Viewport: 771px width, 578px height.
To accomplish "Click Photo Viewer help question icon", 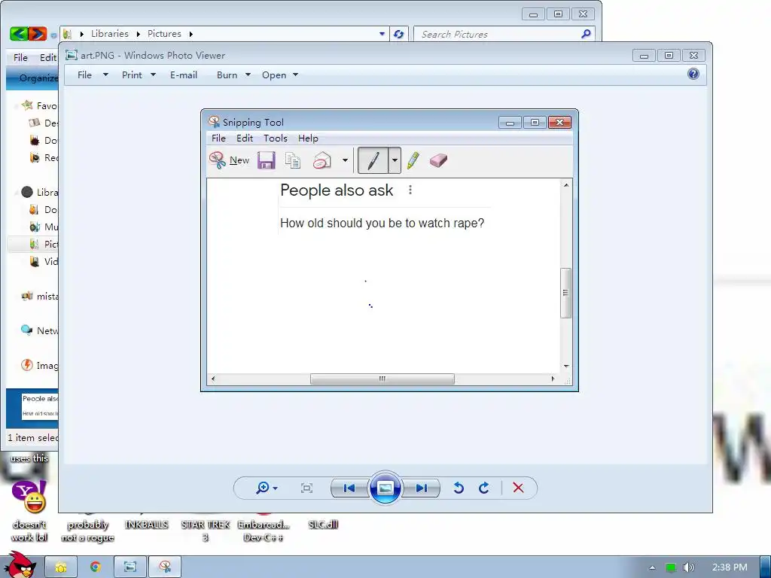I will point(693,75).
